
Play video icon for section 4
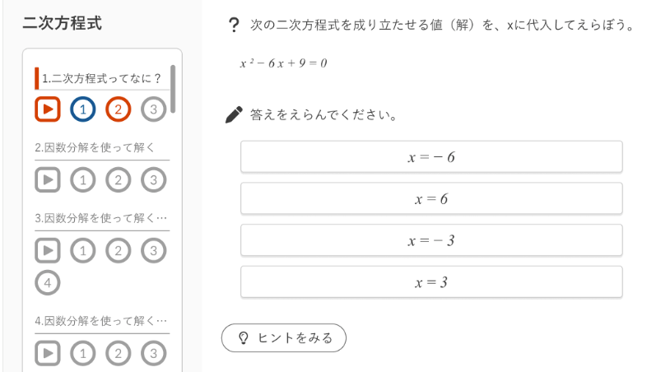click(48, 353)
